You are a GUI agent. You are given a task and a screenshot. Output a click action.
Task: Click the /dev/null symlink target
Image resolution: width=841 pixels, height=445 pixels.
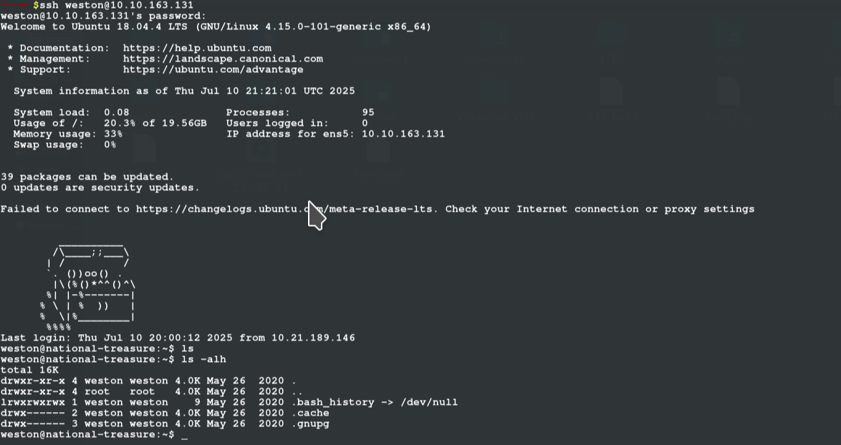(429, 402)
